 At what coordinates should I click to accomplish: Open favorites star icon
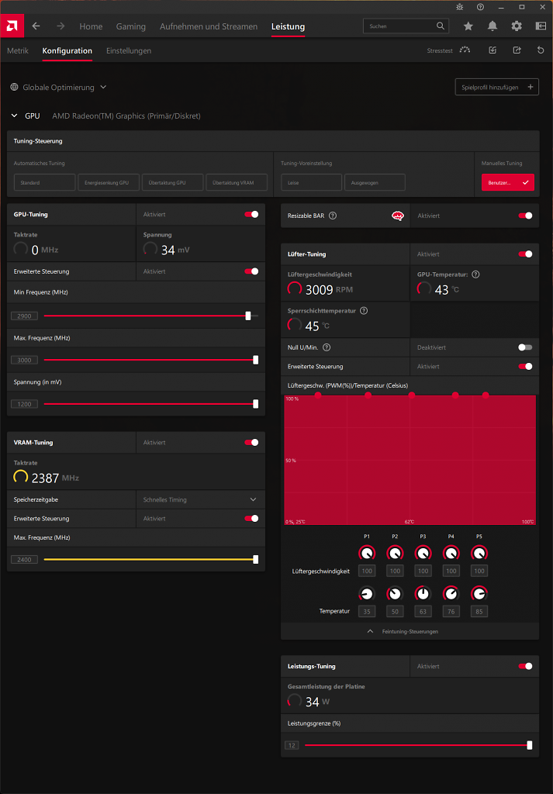(x=468, y=26)
